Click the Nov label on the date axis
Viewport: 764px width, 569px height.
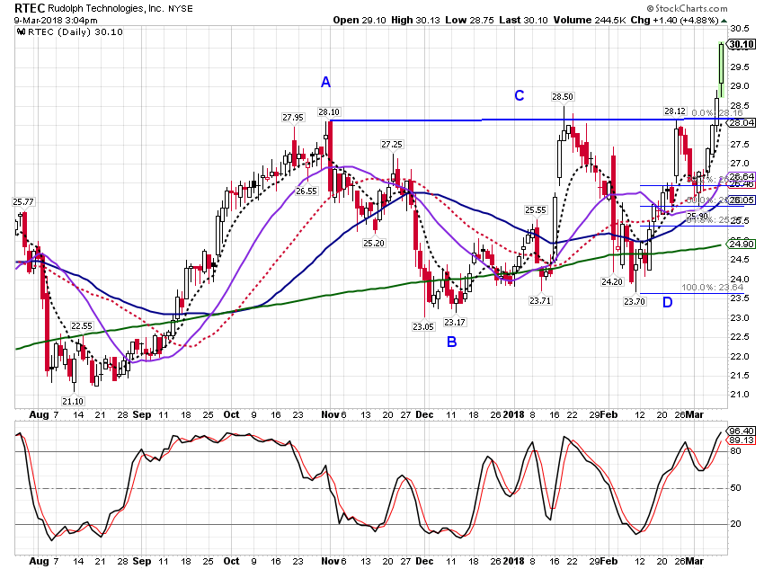330,414
